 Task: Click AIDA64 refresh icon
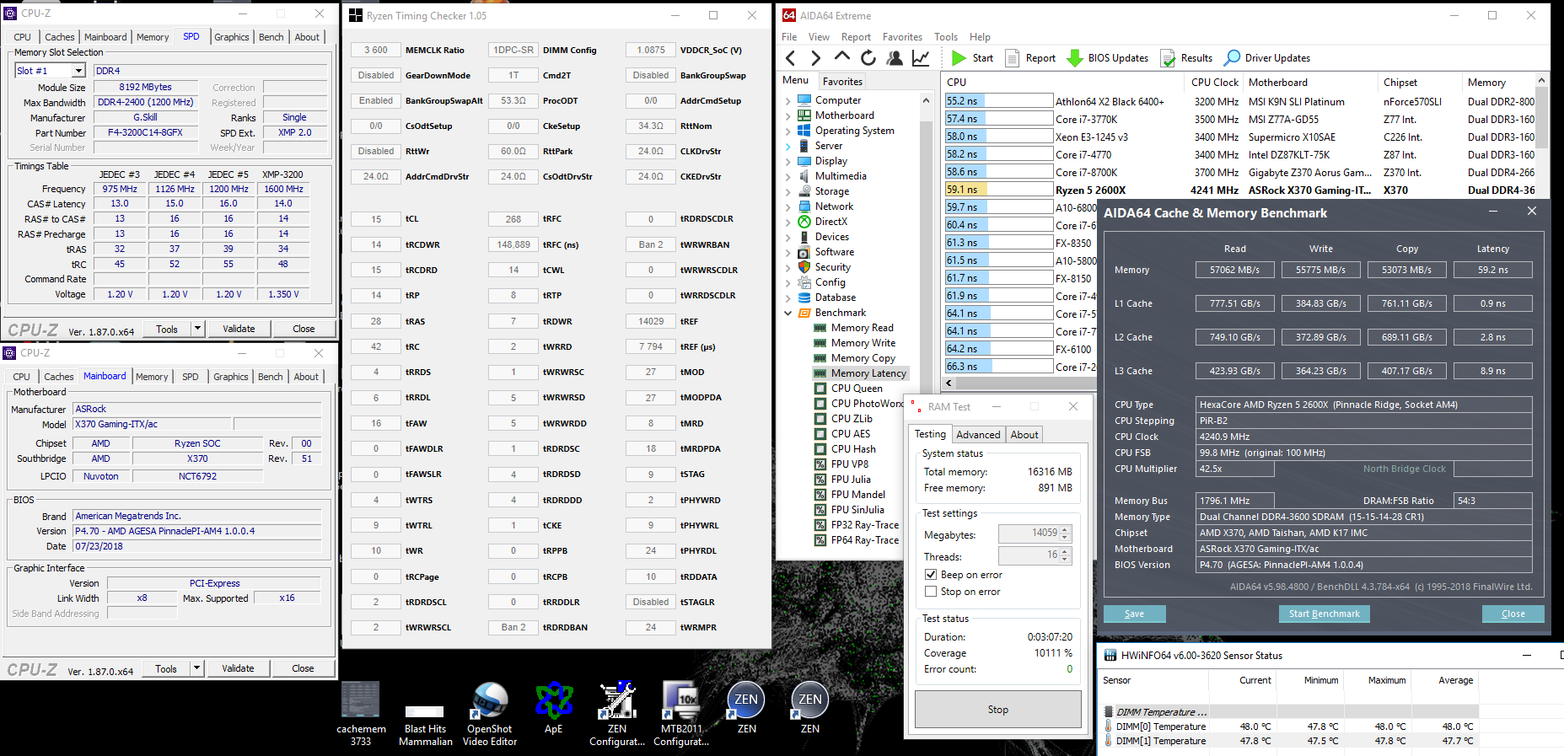point(868,58)
